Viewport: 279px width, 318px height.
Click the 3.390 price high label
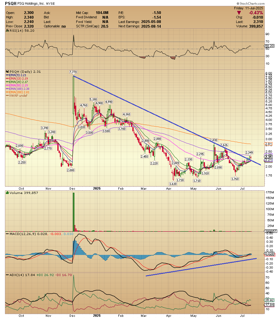click(45, 128)
